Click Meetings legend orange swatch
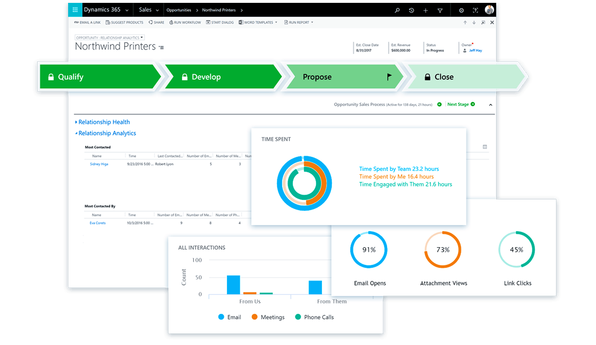 [x=254, y=317]
